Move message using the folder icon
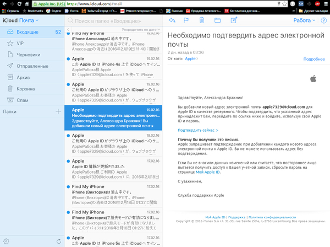Image resolution: width=330 pixels, height=247 pixels. 218,20
